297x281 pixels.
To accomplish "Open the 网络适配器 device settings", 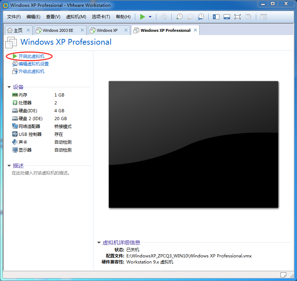I will click(29, 127).
